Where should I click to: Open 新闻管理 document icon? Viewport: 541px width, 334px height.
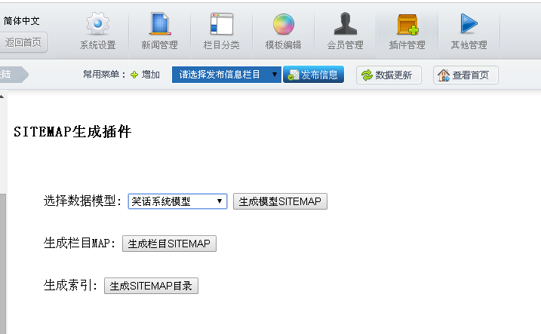coord(160,24)
